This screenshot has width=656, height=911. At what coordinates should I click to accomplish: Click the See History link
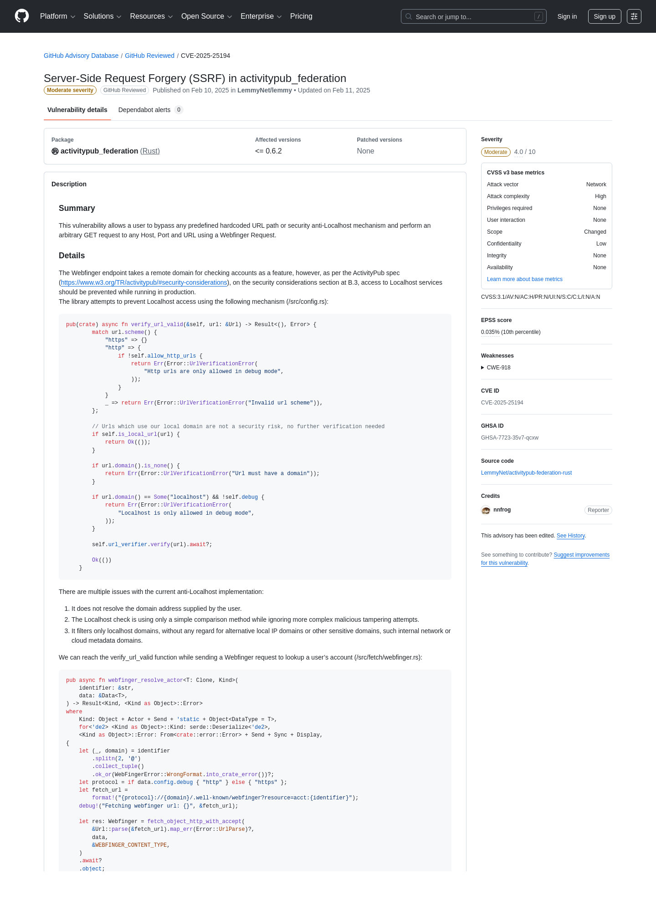click(x=571, y=536)
